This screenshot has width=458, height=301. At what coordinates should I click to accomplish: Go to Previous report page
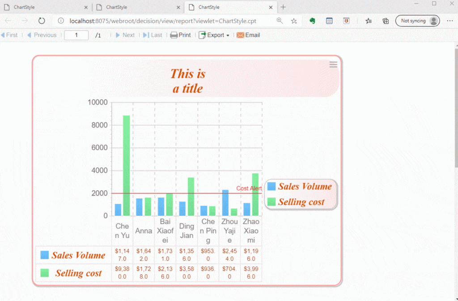tap(42, 35)
